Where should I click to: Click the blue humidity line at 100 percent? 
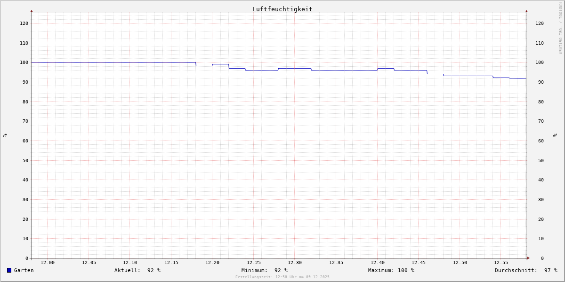[113, 62]
